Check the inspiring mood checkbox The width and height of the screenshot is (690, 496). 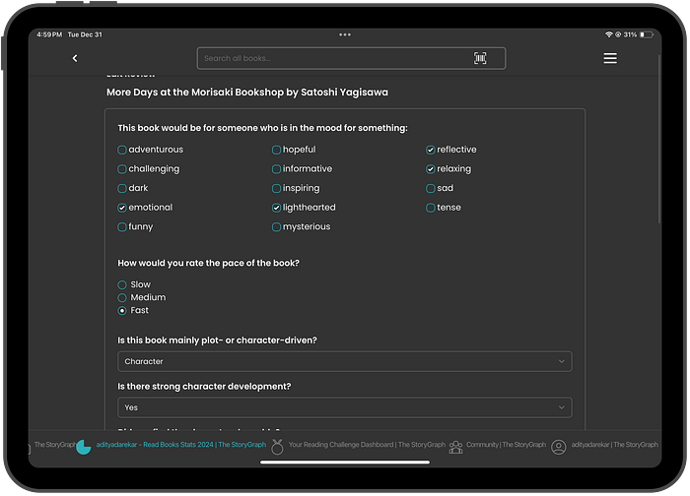(276, 189)
